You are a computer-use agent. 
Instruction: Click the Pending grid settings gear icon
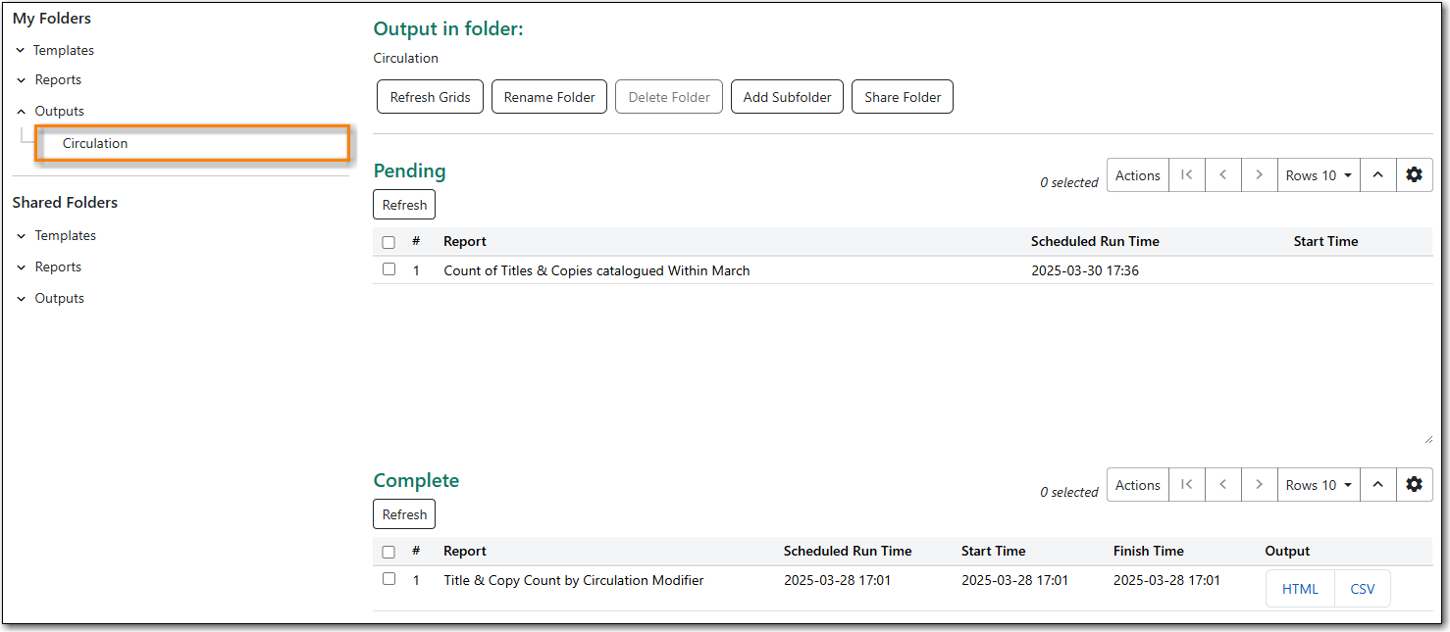click(1414, 175)
